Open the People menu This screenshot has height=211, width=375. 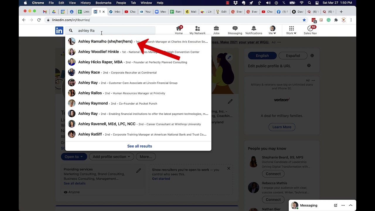pos(121,3)
